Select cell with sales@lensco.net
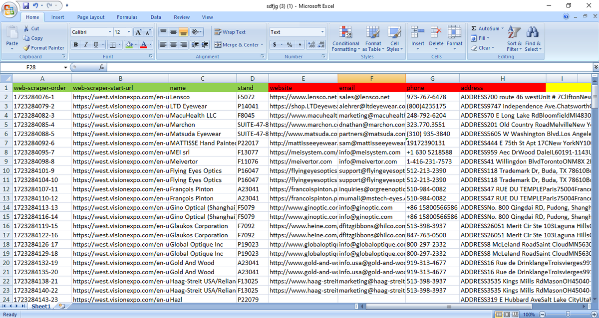 371,97
